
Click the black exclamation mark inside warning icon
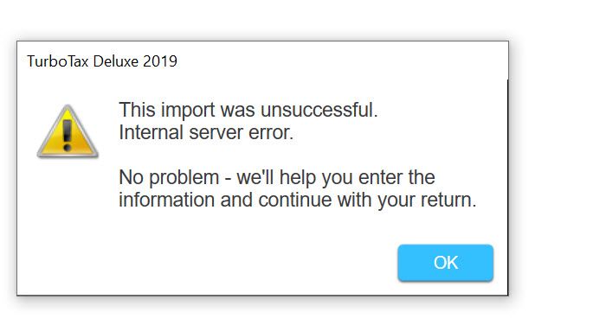click(68, 136)
